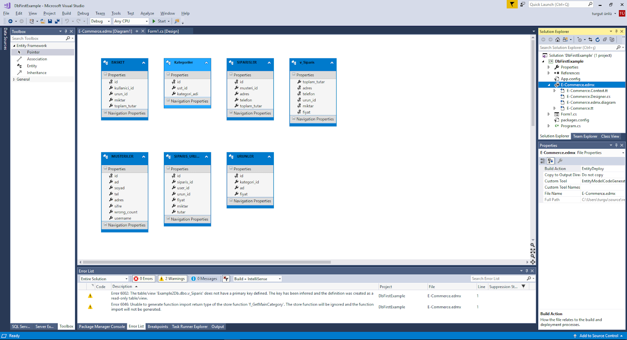Toggle the 2 Warnings filter
The image size is (627, 340).
point(172,279)
